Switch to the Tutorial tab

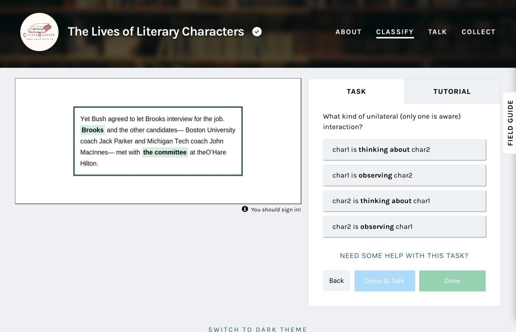(x=452, y=91)
